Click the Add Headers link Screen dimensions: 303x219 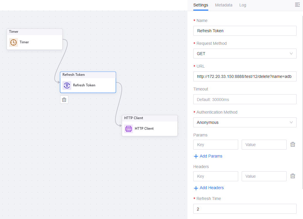tap(211, 188)
